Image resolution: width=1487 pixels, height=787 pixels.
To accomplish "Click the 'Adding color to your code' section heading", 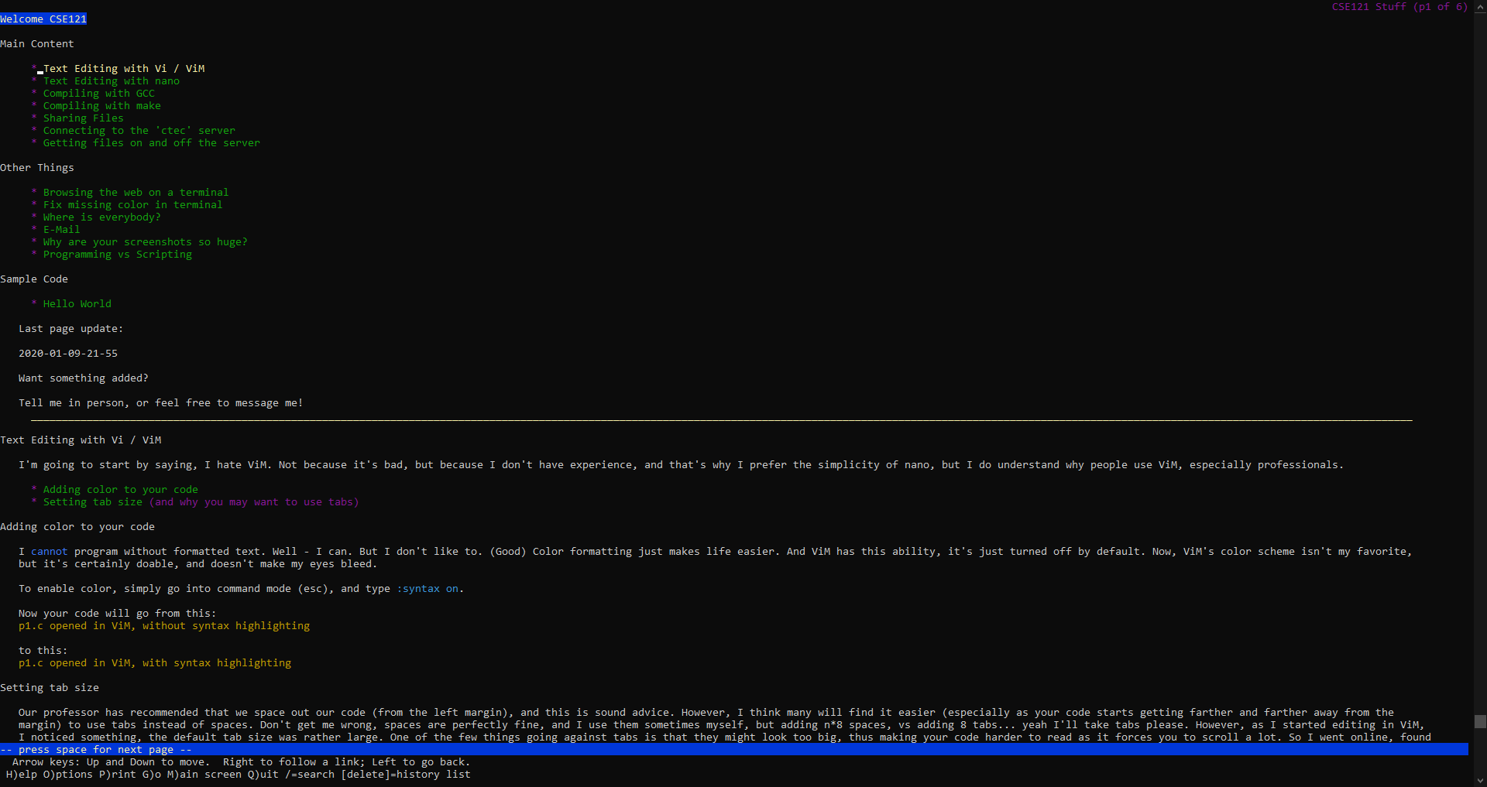I will [x=77, y=527].
